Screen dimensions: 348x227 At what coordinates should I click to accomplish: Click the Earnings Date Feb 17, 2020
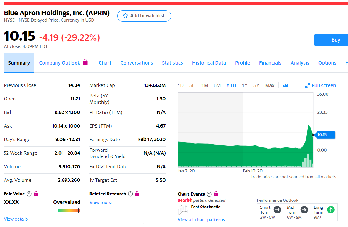point(152,140)
